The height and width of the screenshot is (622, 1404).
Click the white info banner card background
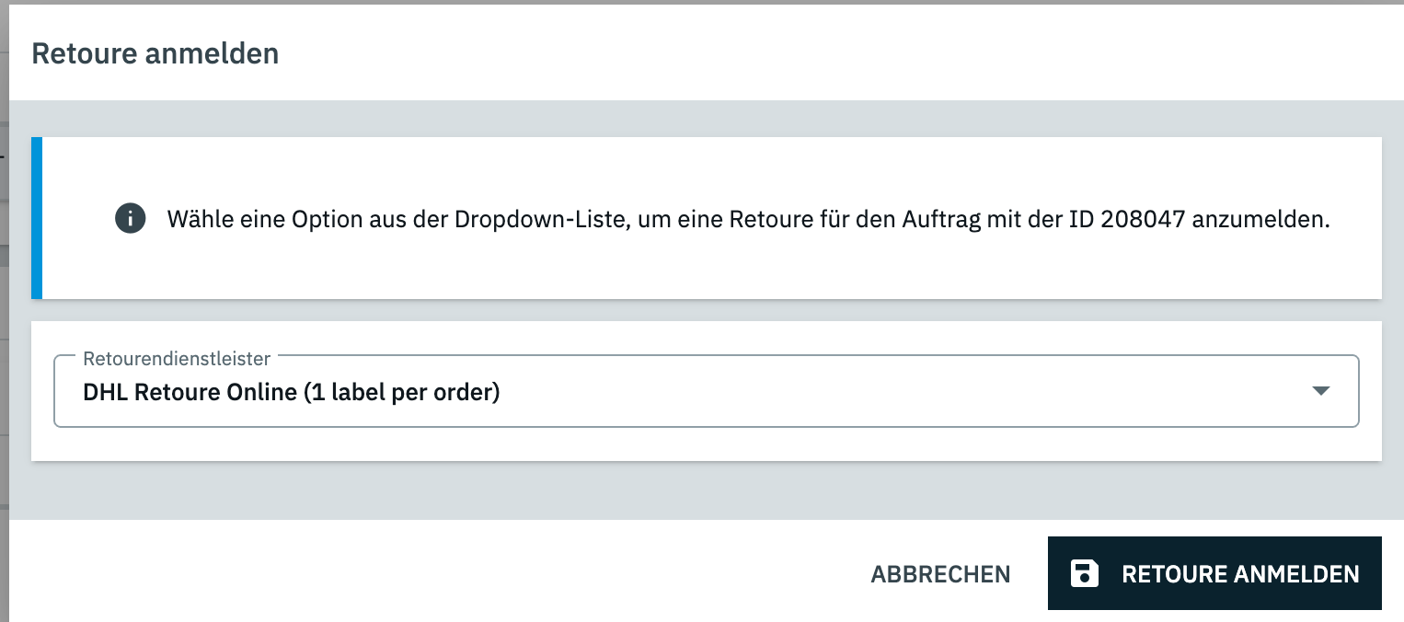712,267
